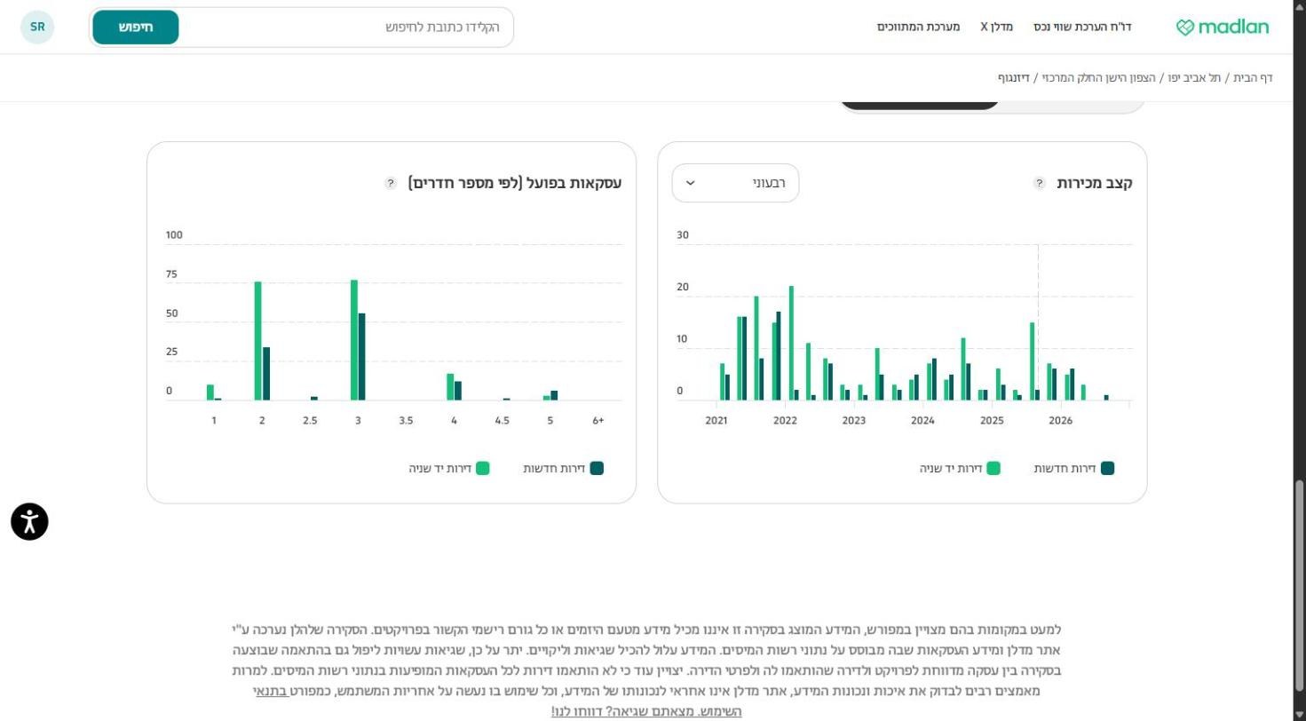Viewport: 1306px width, 721px height.
Task: Open the תל אביב יפו breadcrumb
Action: [1196, 78]
